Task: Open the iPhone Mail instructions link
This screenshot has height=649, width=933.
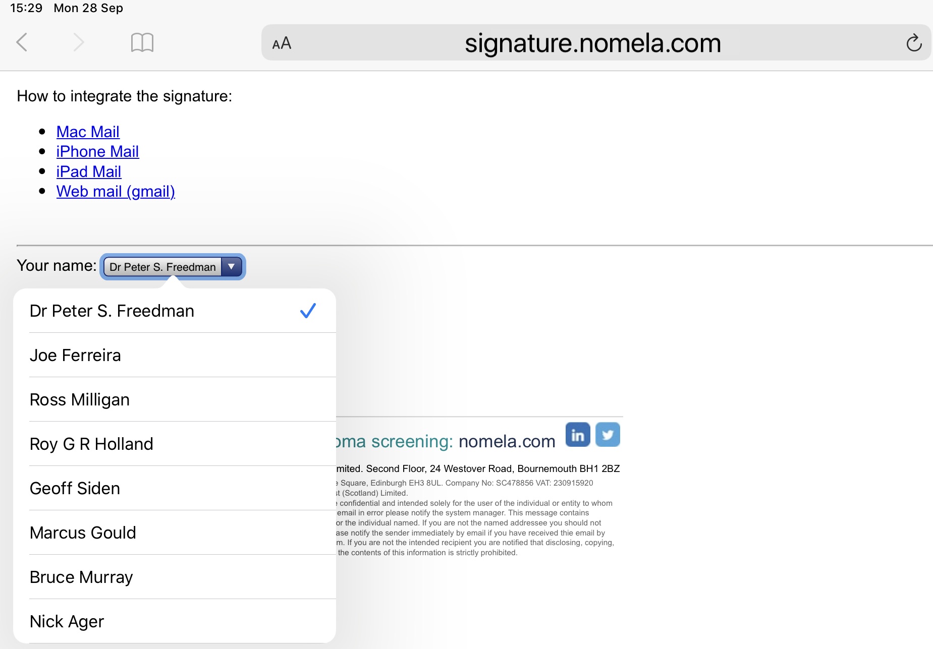Action: [x=97, y=151]
